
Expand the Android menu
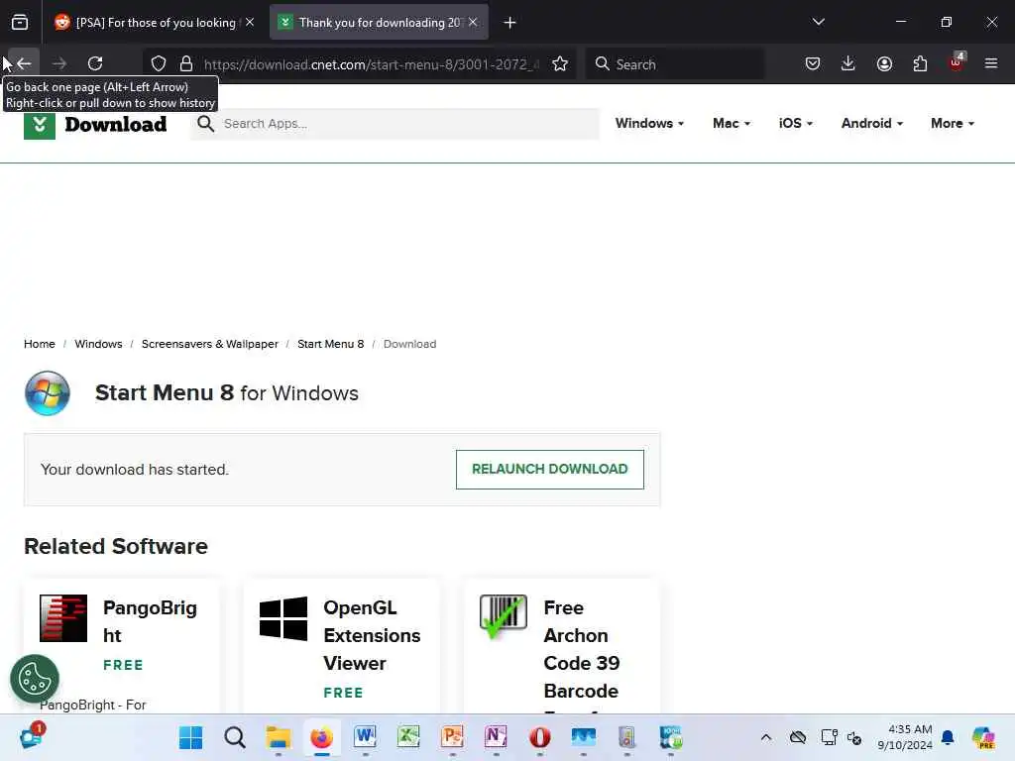point(872,123)
